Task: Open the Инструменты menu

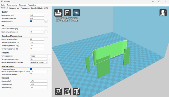Action: 12,5
